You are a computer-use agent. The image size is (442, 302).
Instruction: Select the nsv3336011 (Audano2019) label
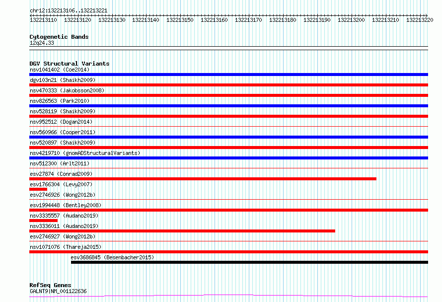coord(64,226)
